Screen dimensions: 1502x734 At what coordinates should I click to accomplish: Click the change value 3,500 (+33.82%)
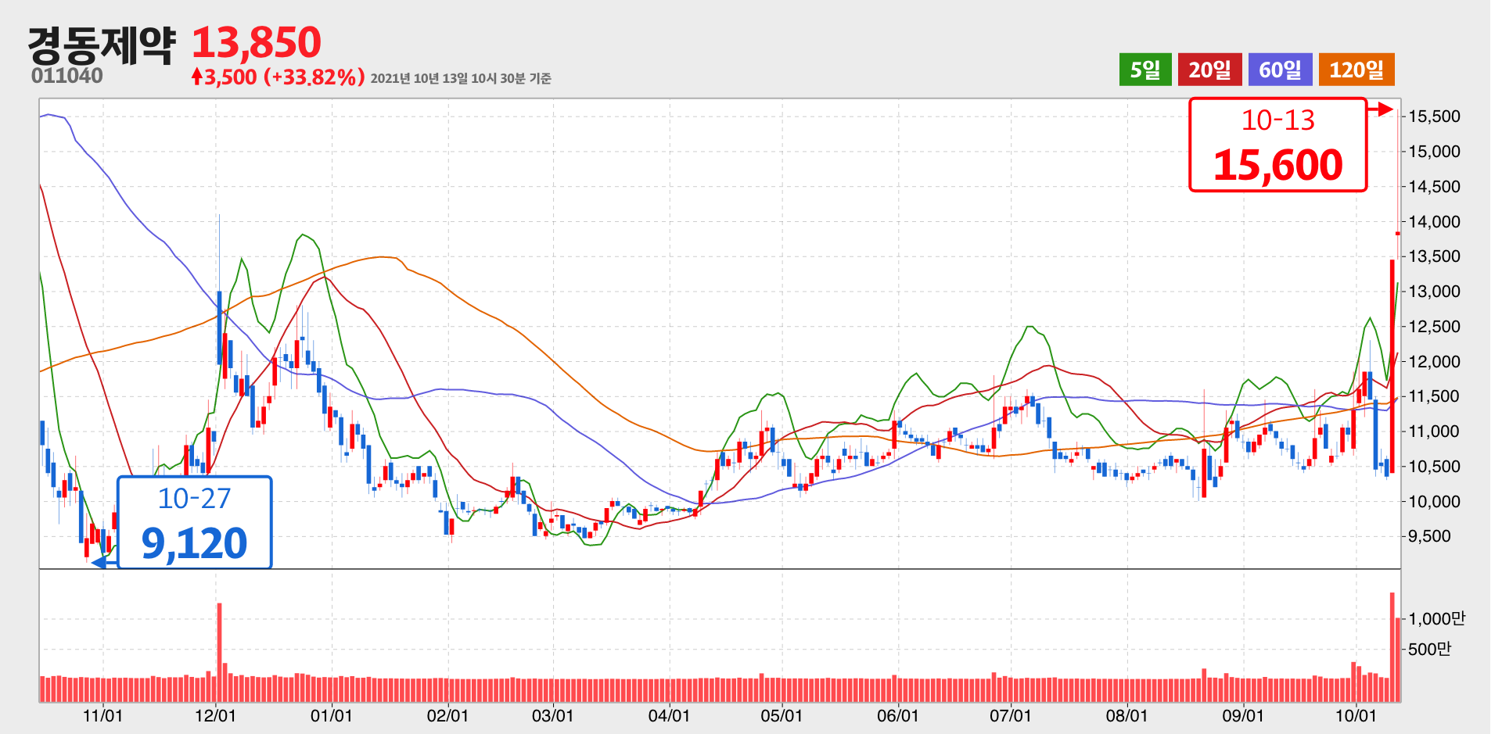click(x=285, y=77)
